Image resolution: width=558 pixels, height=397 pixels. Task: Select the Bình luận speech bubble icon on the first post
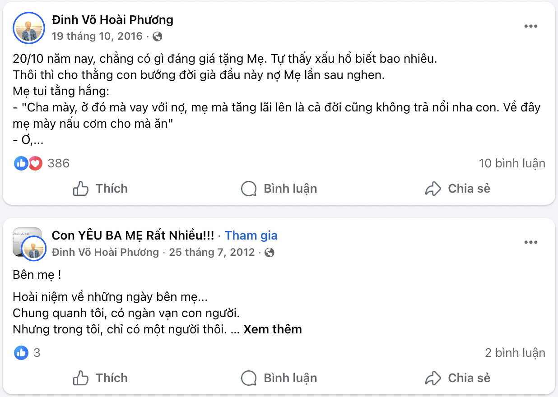248,189
